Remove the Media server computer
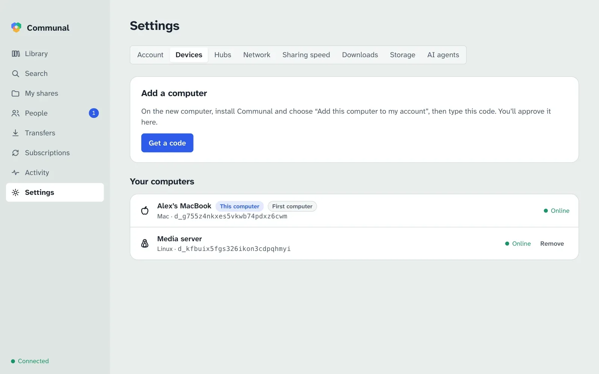The width and height of the screenshot is (599, 374). [552, 243]
